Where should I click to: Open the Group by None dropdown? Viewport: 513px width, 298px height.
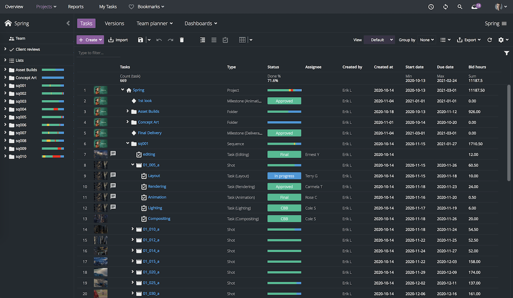coord(427,39)
